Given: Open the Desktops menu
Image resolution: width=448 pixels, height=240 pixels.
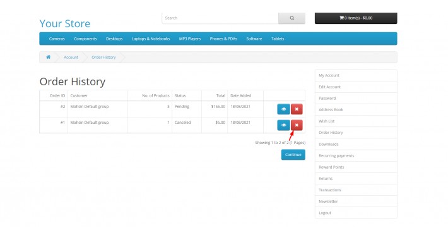Looking at the screenshot, I should [x=114, y=39].
